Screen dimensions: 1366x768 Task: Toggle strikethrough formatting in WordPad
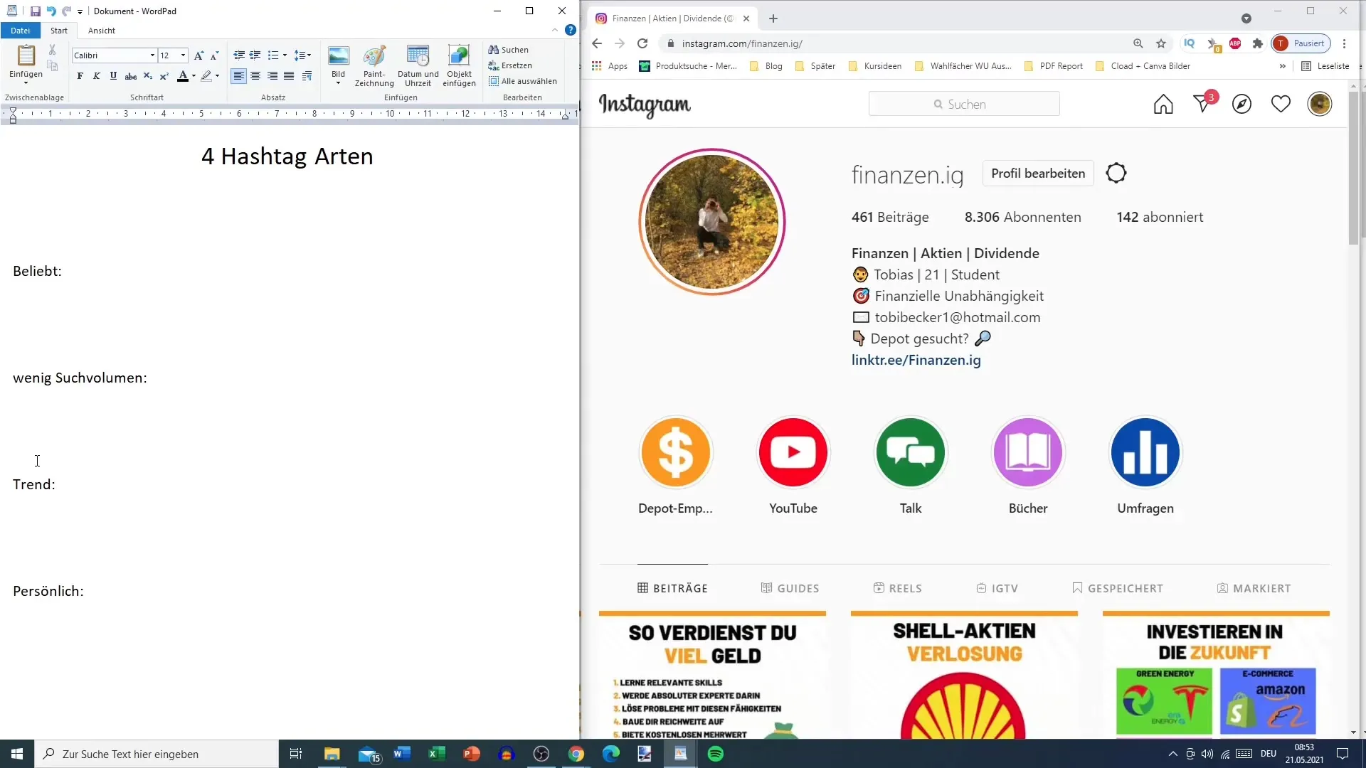pyautogui.click(x=131, y=76)
